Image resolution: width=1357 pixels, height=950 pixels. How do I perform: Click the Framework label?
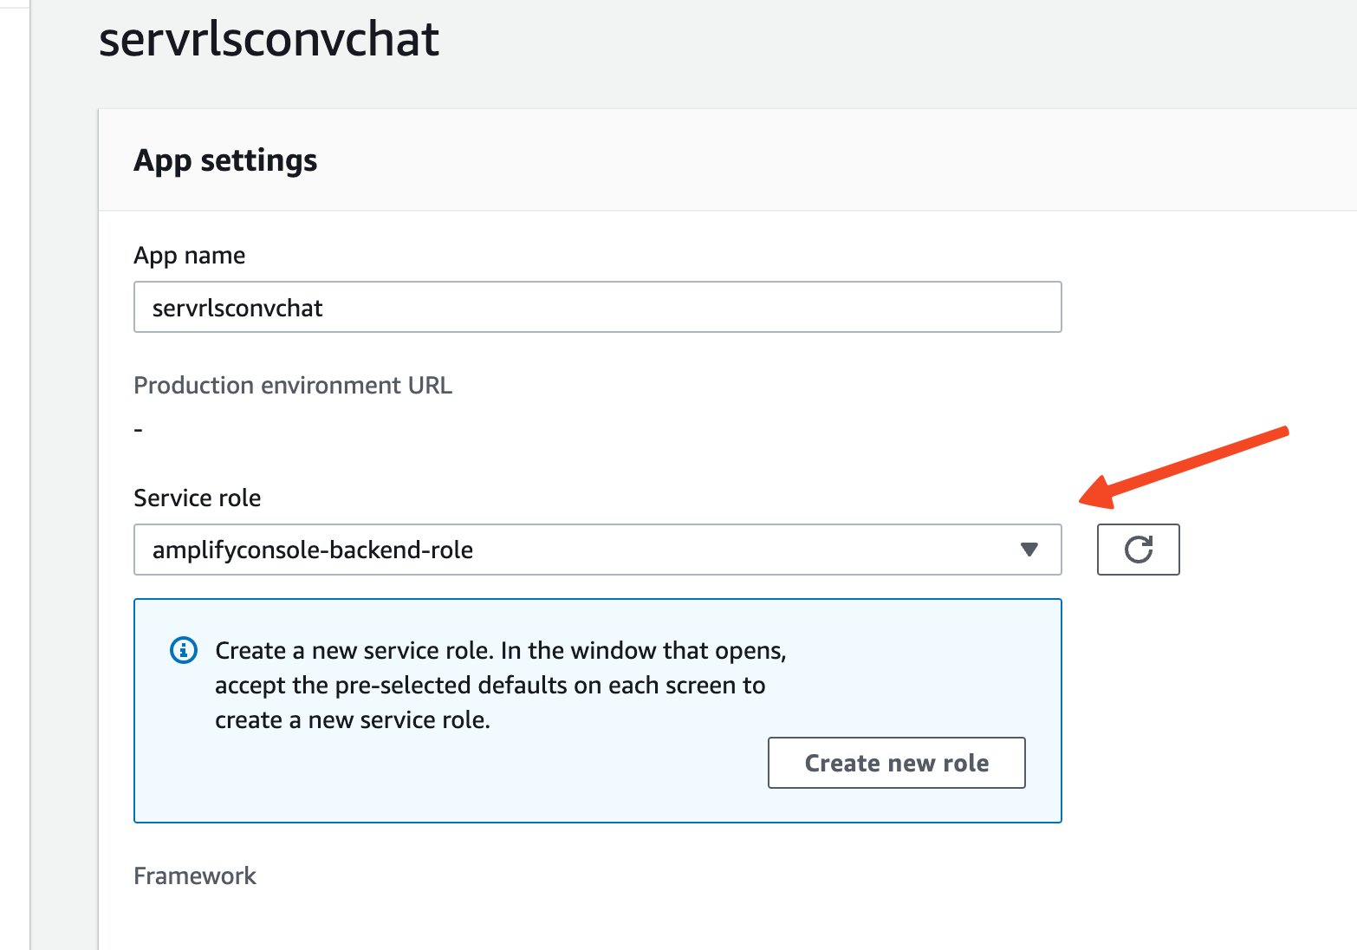[195, 875]
